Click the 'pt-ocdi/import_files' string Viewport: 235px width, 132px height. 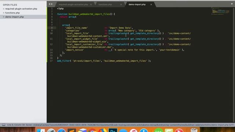pos(86,61)
